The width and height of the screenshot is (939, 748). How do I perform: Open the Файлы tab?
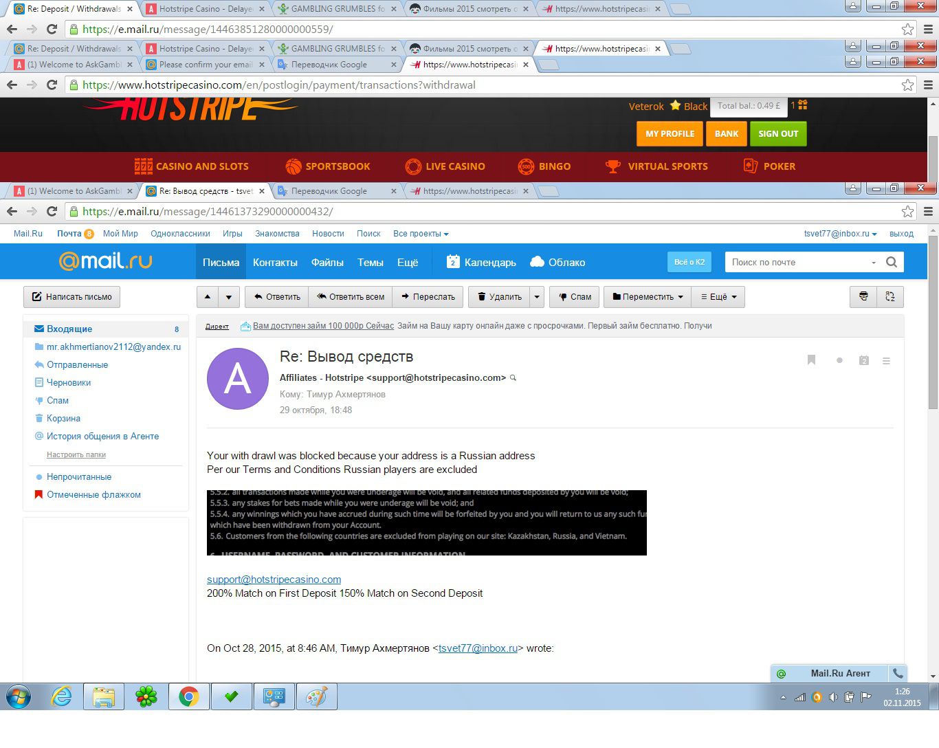[x=327, y=262]
